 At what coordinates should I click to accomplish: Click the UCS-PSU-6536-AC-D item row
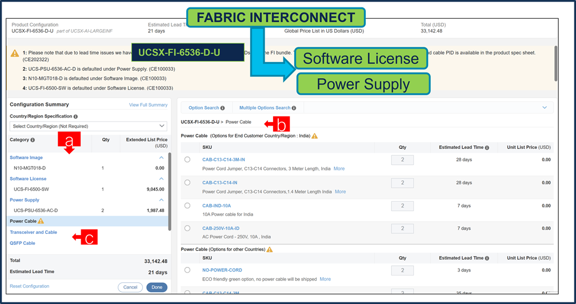pyautogui.click(x=87, y=210)
